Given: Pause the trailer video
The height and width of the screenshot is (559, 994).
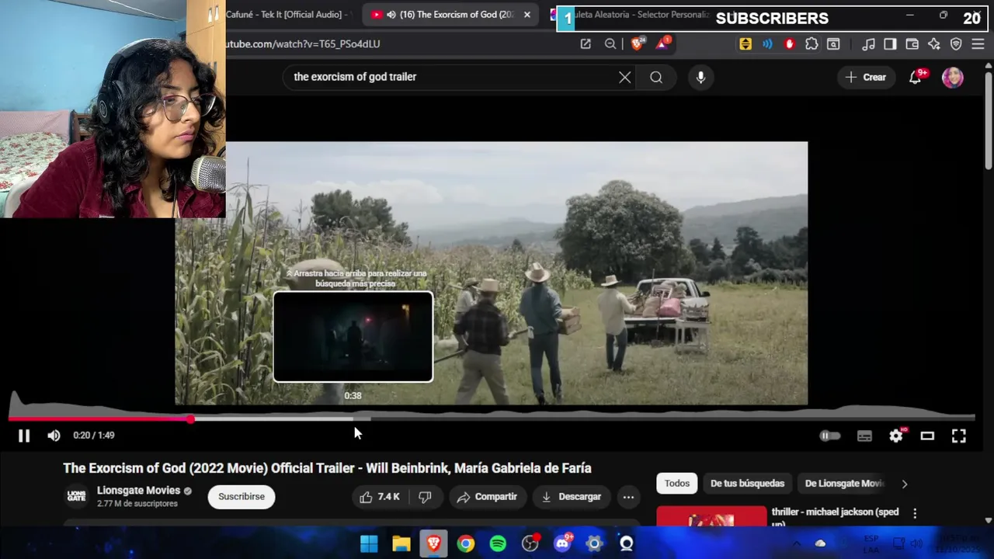Looking at the screenshot, I should (24, 436).
